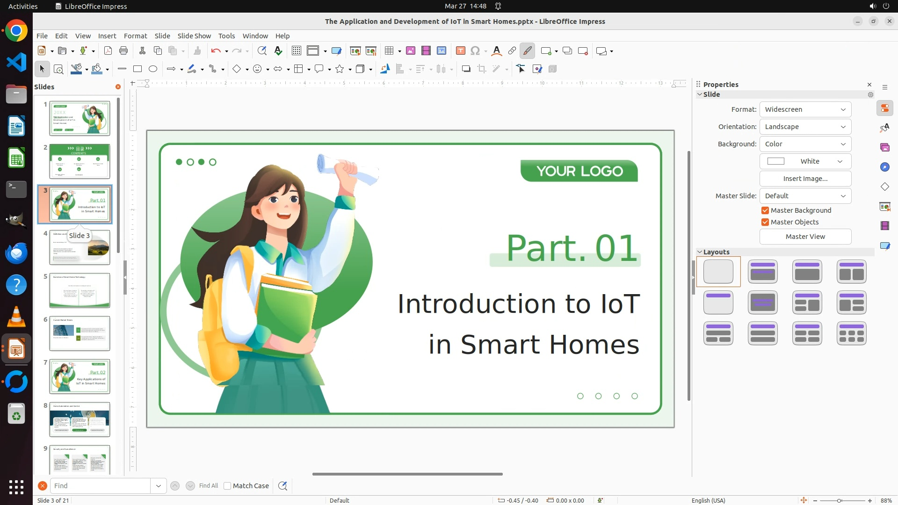
Task: Collapse the Layouts section
Action: (700, 252)
